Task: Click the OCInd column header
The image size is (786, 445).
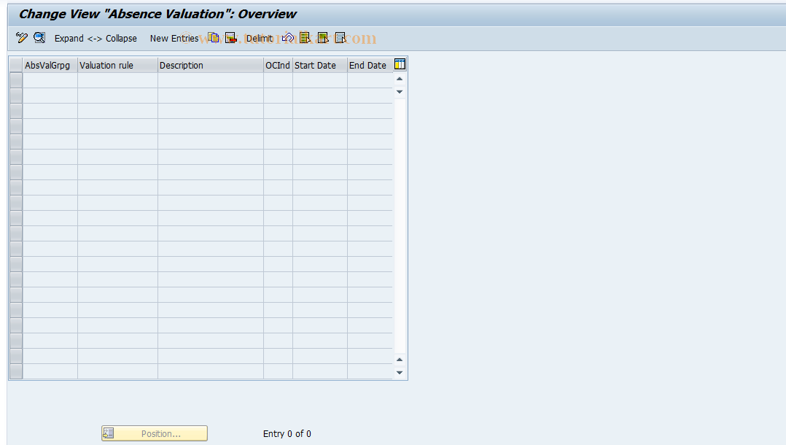Action: coord(279,65)
